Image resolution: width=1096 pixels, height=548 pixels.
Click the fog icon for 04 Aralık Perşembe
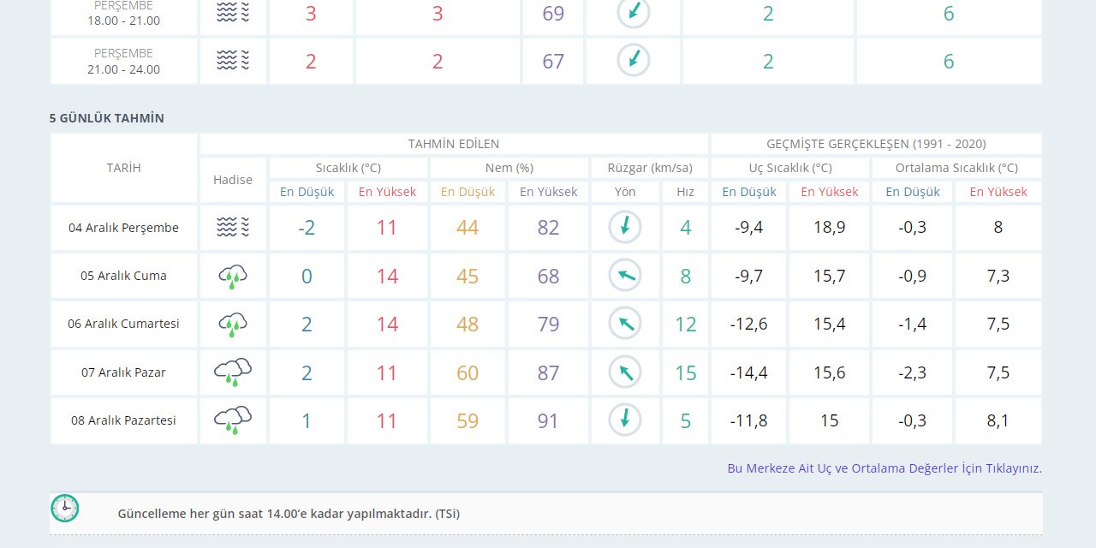(x=232, y=227)
